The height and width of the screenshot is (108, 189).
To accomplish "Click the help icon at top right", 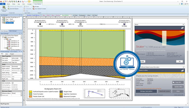I will click(x=182, y=4).
